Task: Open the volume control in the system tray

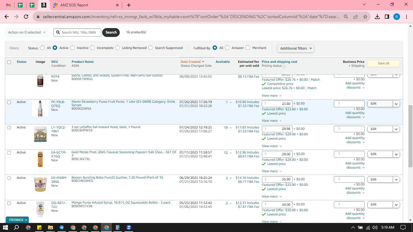Action: [375, 227]
